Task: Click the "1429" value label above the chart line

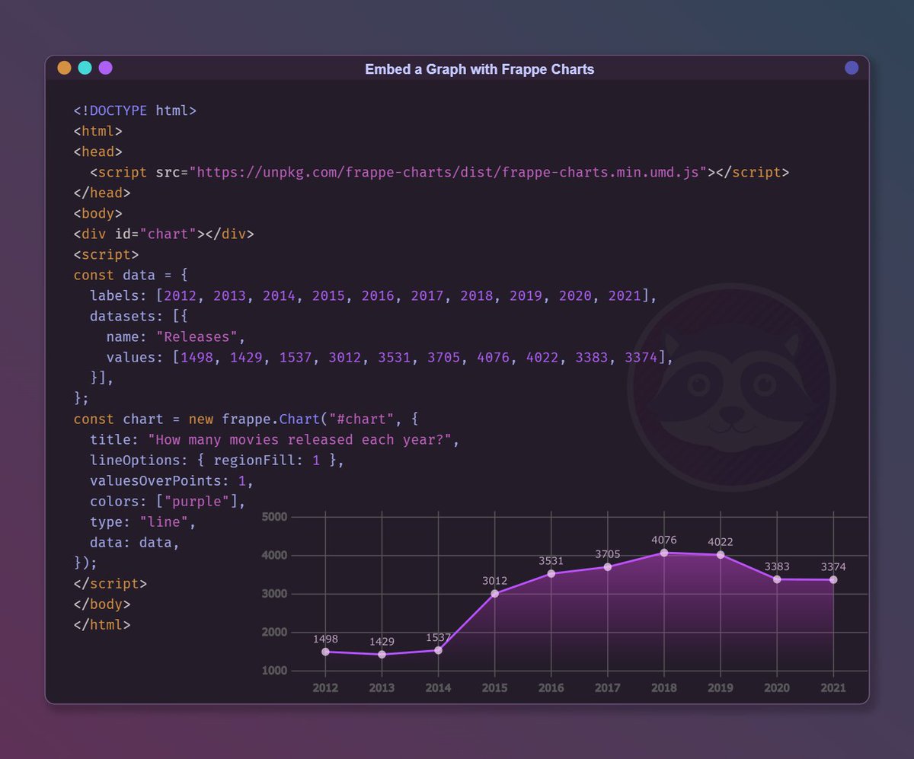Action: pos(382,642)
